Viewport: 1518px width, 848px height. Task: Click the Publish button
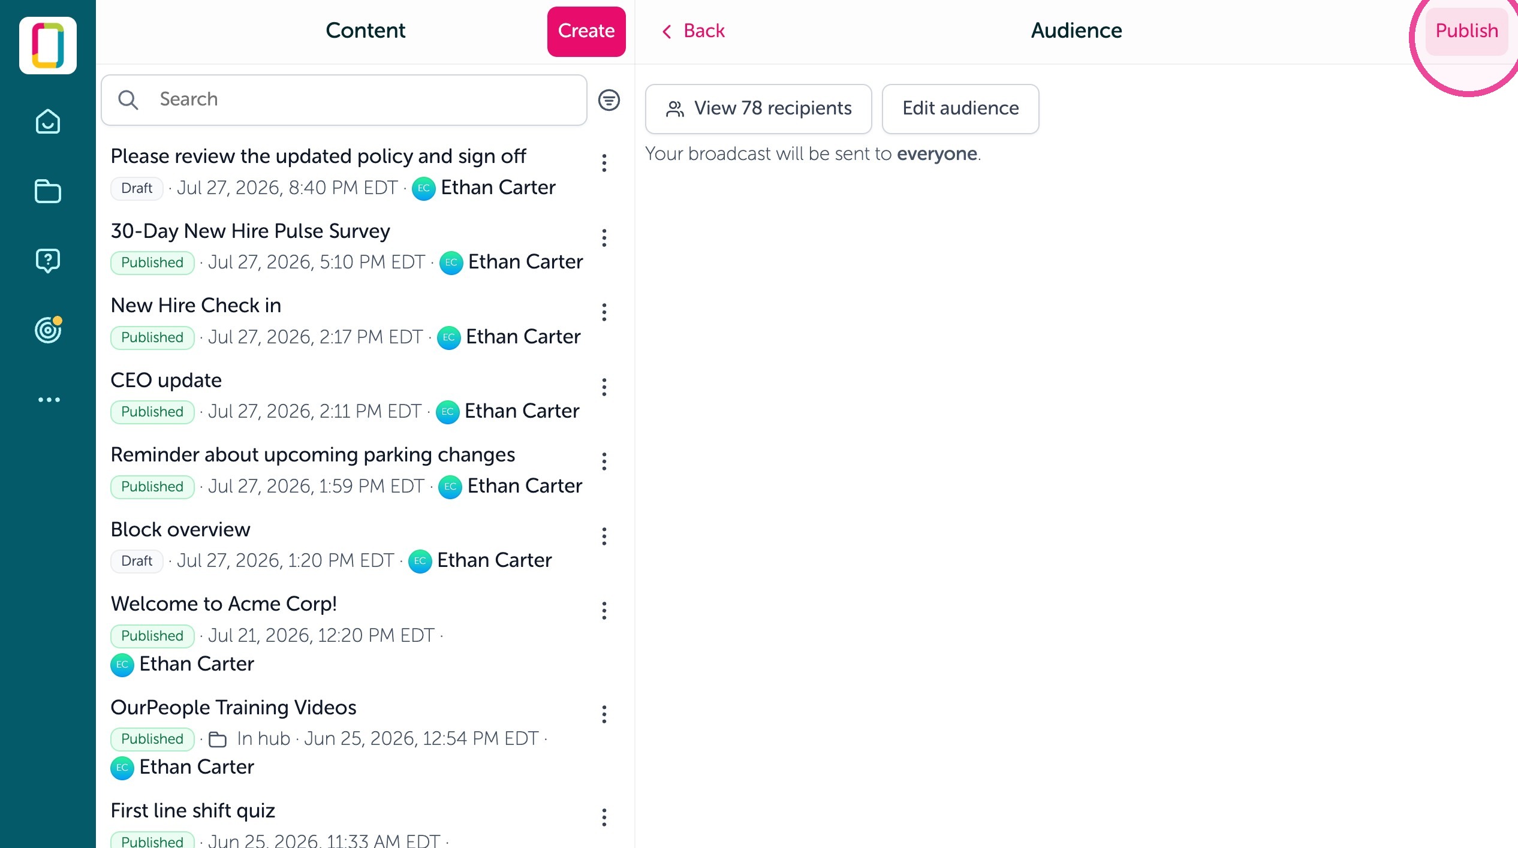pyautogui.click(x=1466, y=31)
